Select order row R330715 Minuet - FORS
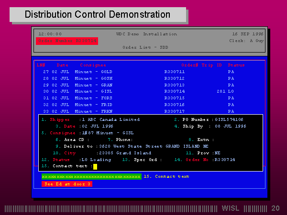The width and height of the screenshot is (287, 215). click(x=139, y=98)
